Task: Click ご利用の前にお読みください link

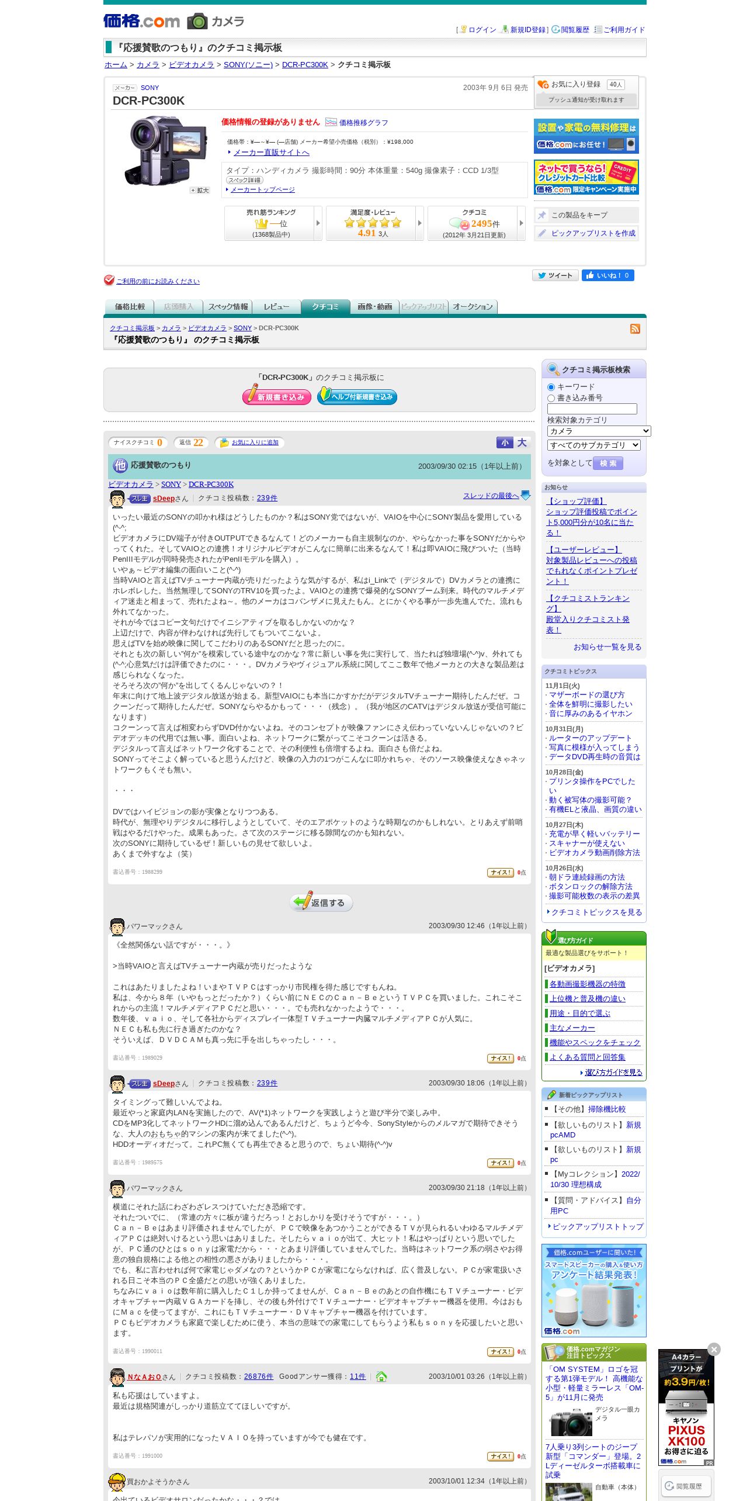Action: [158, 282]
